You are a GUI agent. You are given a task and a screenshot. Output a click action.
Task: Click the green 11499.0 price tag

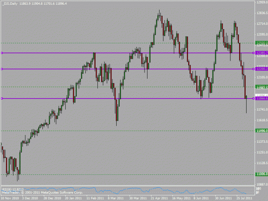pyautogui.click(x=262, y=131)
